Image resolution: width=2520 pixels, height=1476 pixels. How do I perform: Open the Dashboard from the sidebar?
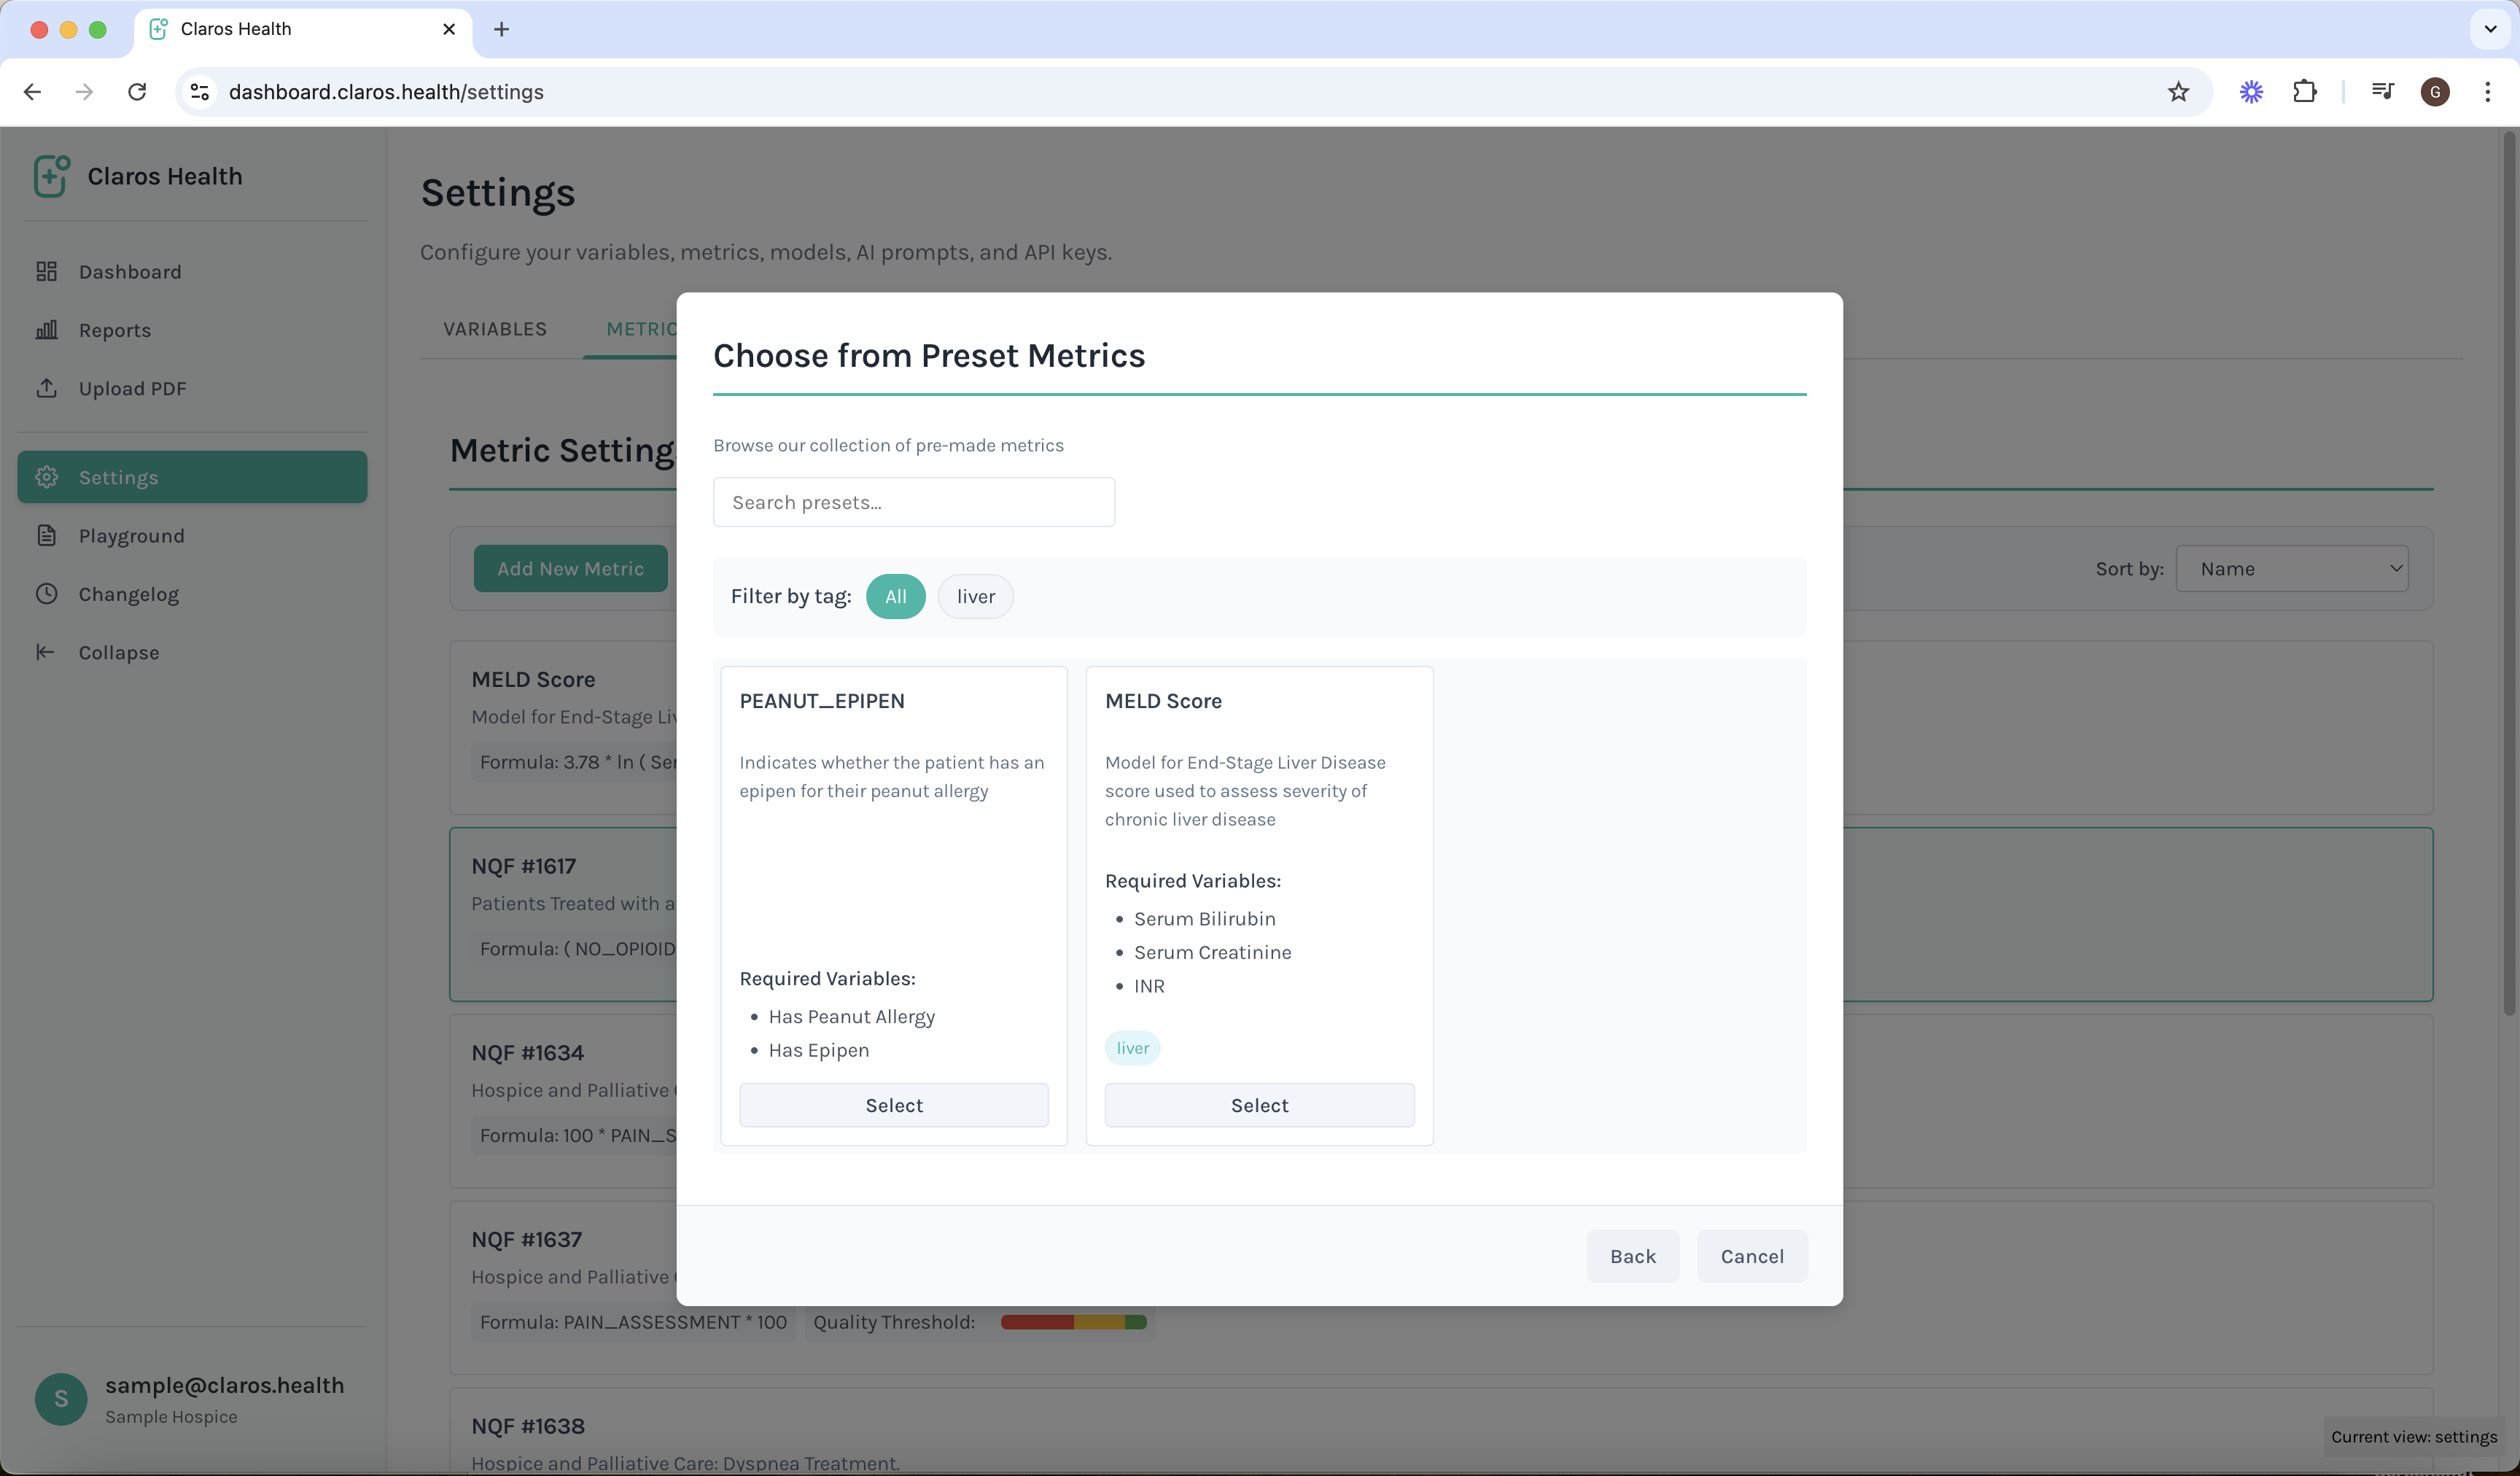(x=130, y=271)
